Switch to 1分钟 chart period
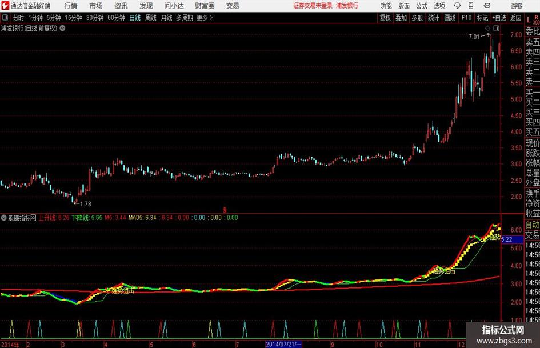This screenshot has width=540, height=348. (x=35, y=18)
